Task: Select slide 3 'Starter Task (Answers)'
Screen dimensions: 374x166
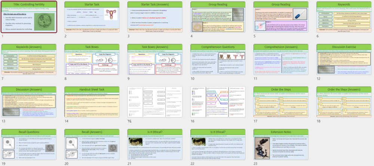Action: tap(155, 17)
